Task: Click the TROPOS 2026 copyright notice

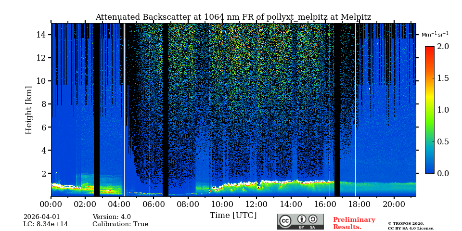Action: pyautogui.click(x=406, y=223)
